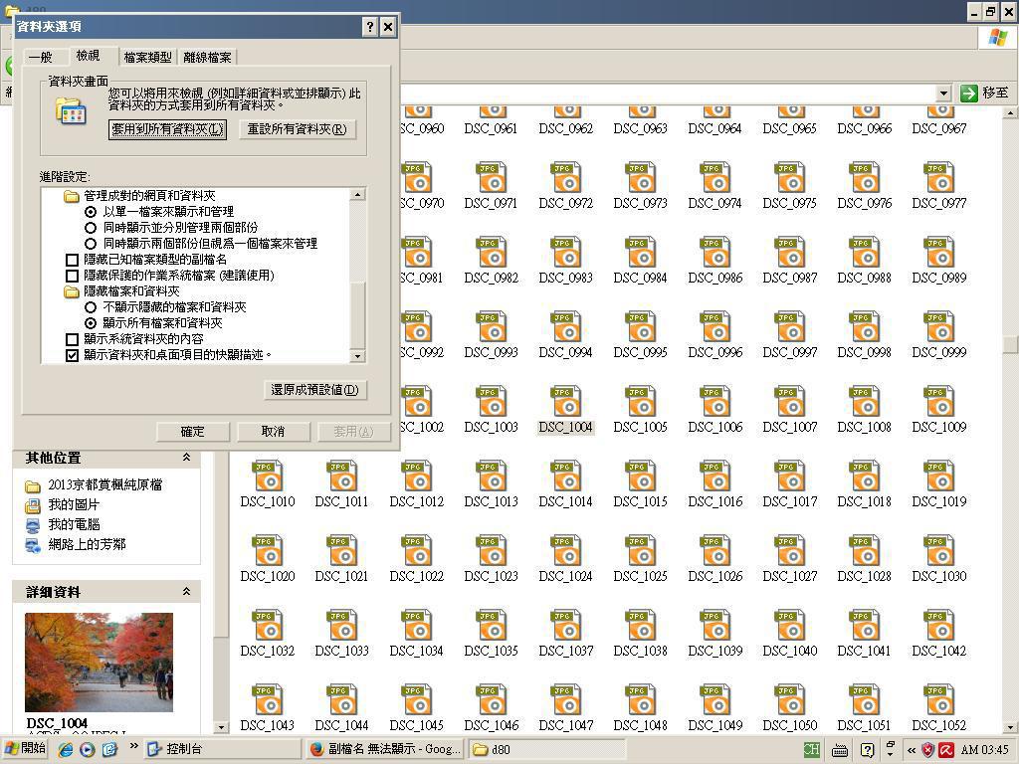
Task: Click advanced settings list scroll-down arrow
Action: [x=357, y=356]
